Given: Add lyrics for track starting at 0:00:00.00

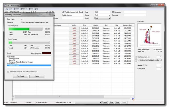Looking at the screenshot, I should [74, 28].
